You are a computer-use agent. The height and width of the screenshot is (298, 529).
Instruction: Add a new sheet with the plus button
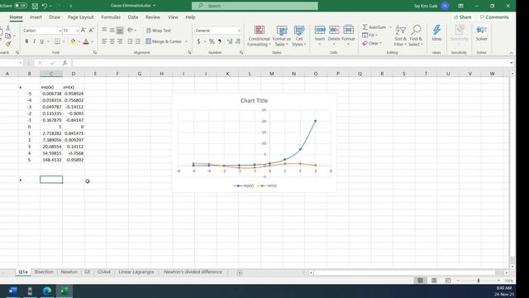point(240,272)
